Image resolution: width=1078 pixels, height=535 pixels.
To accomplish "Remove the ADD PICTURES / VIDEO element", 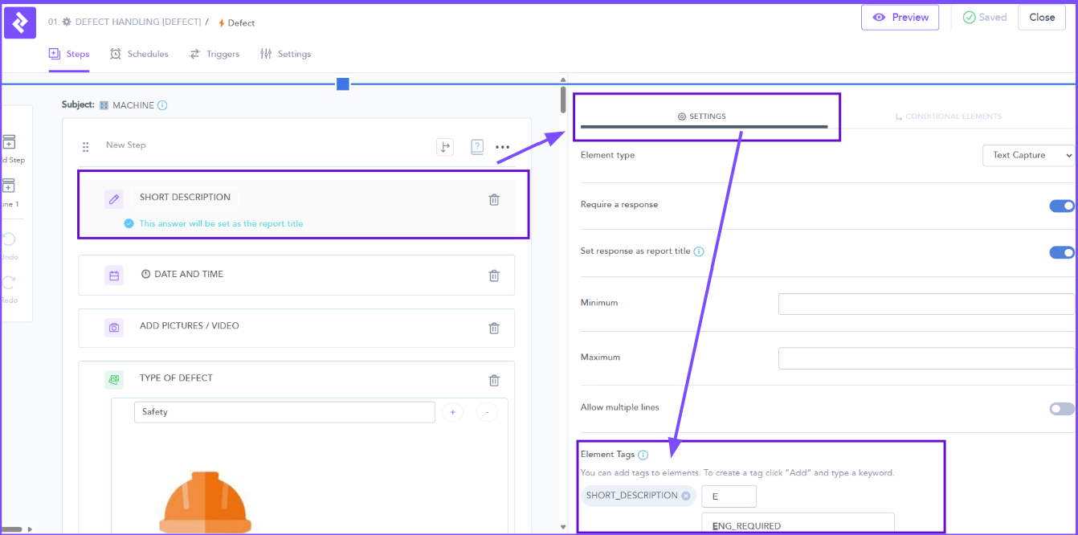I will coord(494,328).
